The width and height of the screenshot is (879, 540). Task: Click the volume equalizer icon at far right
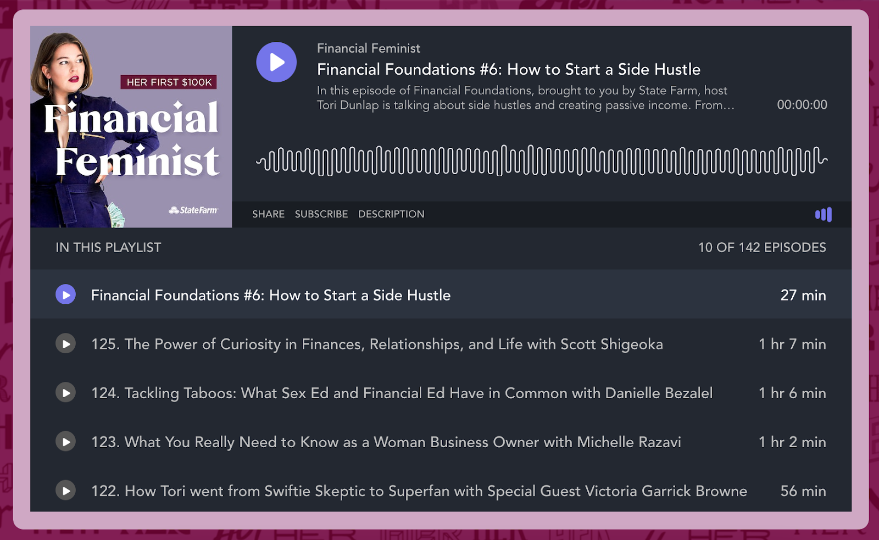pyautogui.click(x=824, y=214)
